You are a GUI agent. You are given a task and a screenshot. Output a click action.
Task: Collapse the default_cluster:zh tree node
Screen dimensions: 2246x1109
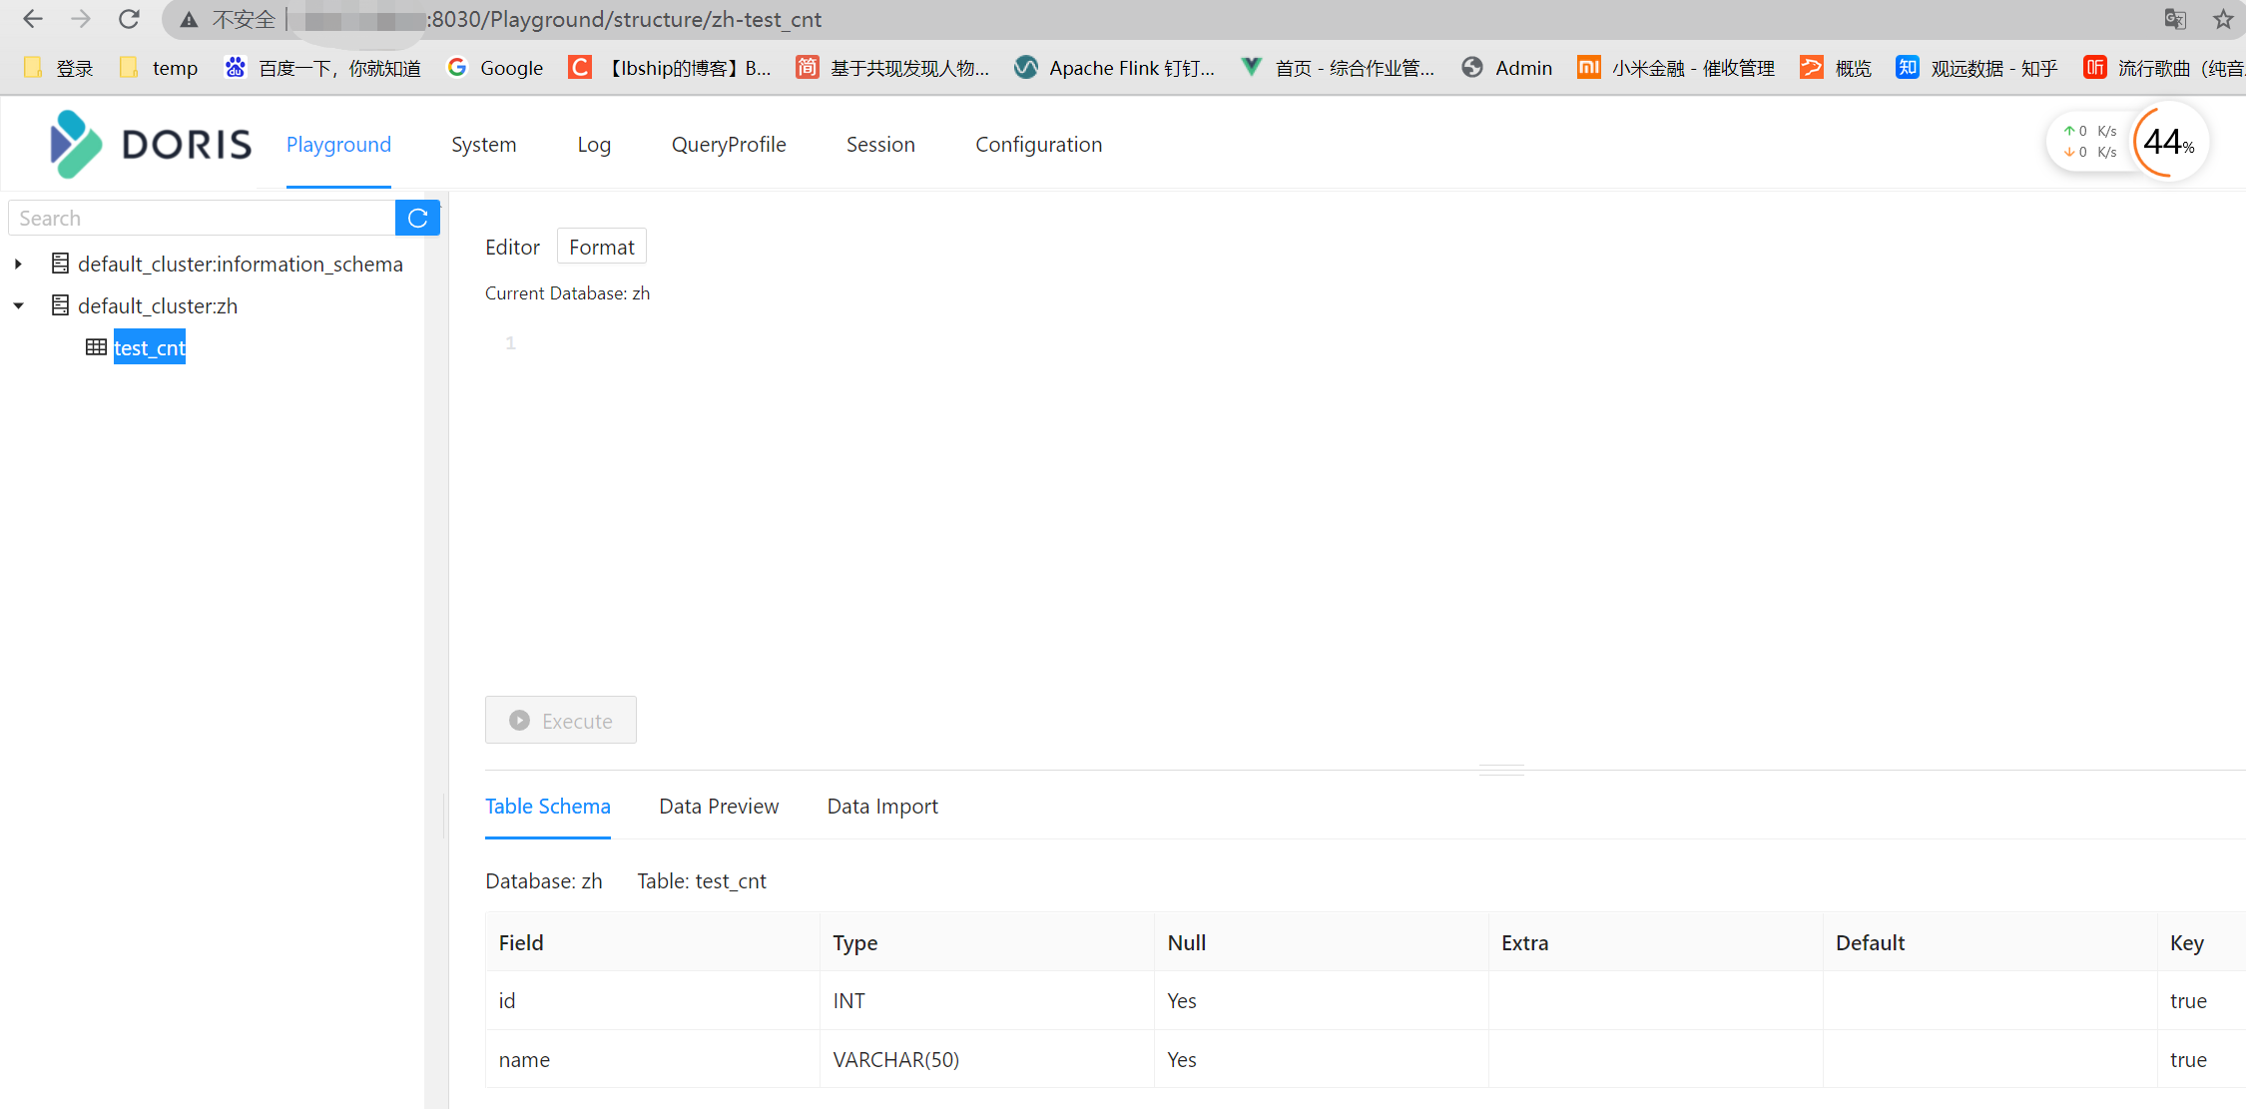coord(18,305)
